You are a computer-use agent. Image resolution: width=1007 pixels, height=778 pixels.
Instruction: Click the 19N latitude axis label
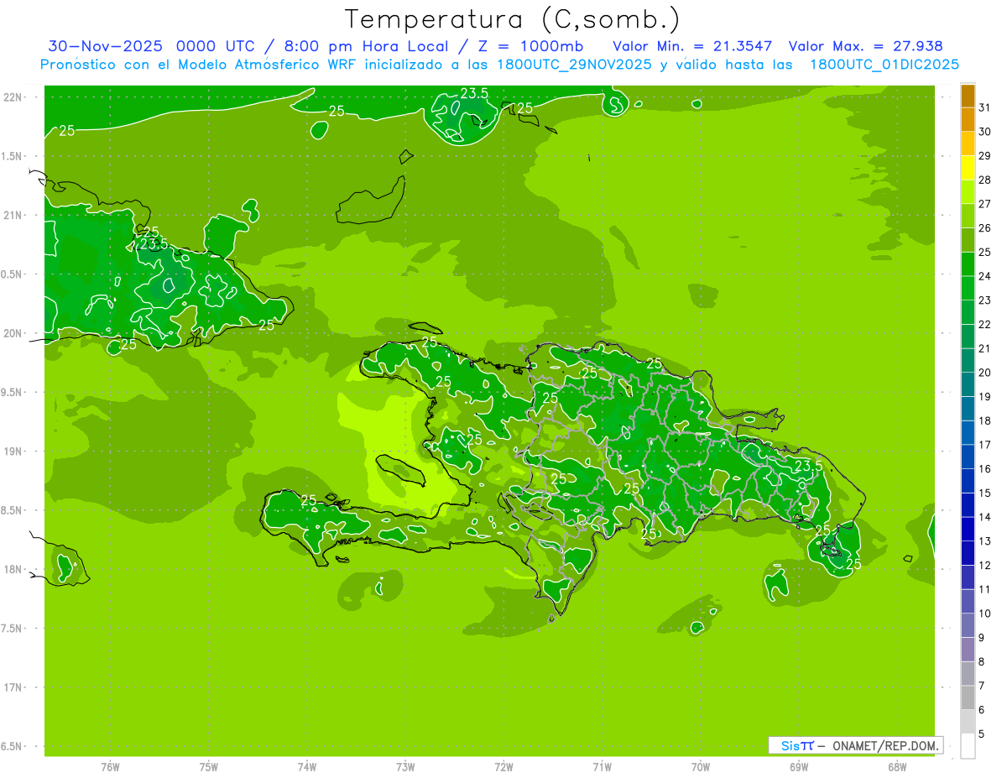coord(13,452)
